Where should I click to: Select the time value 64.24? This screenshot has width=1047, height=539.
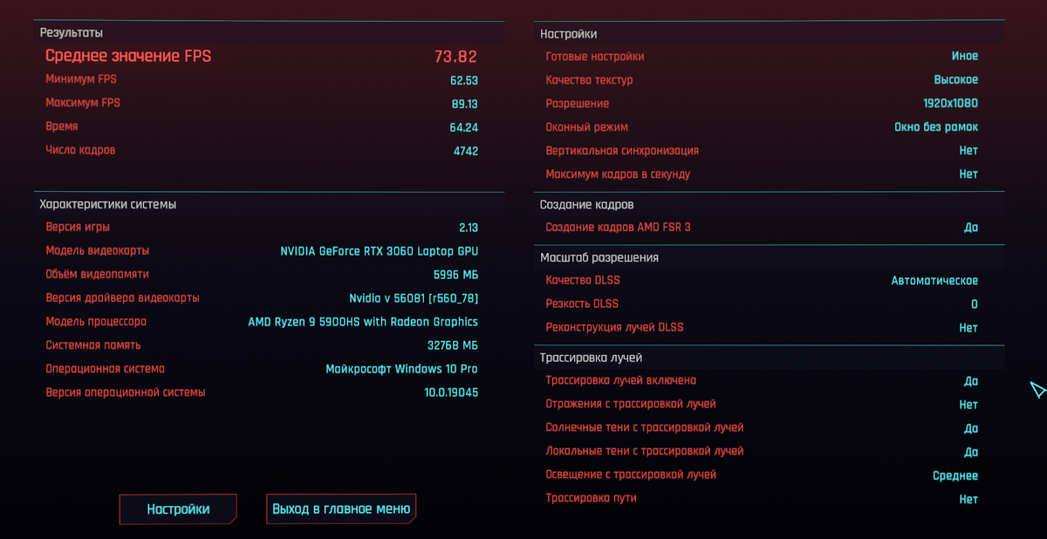(x=463, y=127)
